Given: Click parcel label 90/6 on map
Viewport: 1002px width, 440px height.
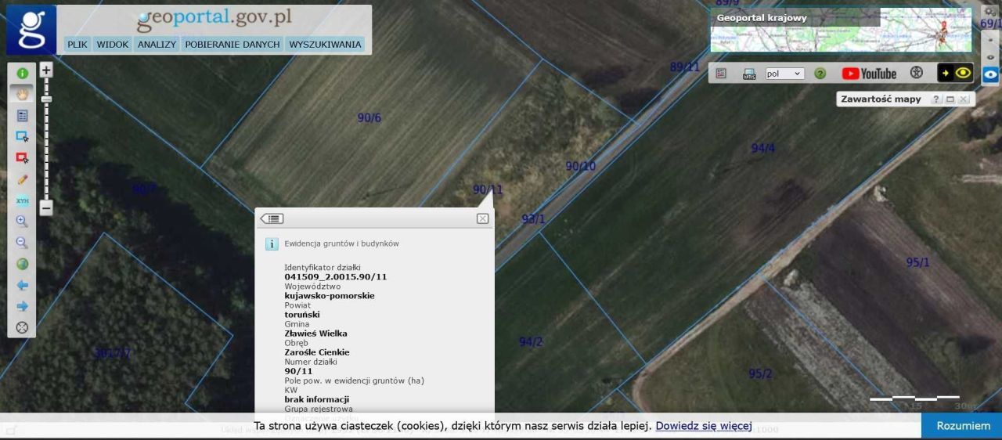Looking at the screenshot, I should pyautogui.click(x=369, y=117).
